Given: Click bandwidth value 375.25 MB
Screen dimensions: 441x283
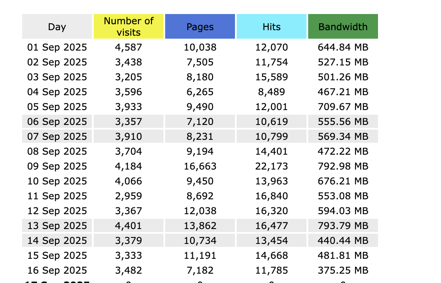Looking at the screenshot, I should pyautogui.click(x=343, y=270).
